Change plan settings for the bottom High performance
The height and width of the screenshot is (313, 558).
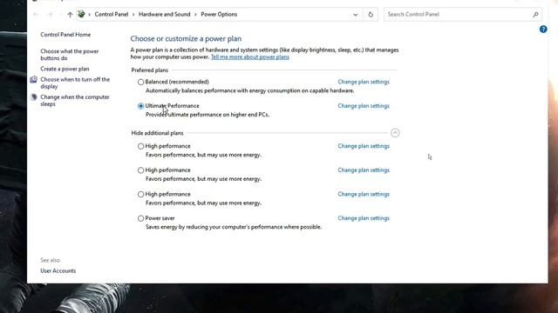tap(364, 194)
